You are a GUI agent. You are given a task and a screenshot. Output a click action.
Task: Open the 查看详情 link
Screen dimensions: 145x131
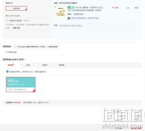tap(16, 28)
